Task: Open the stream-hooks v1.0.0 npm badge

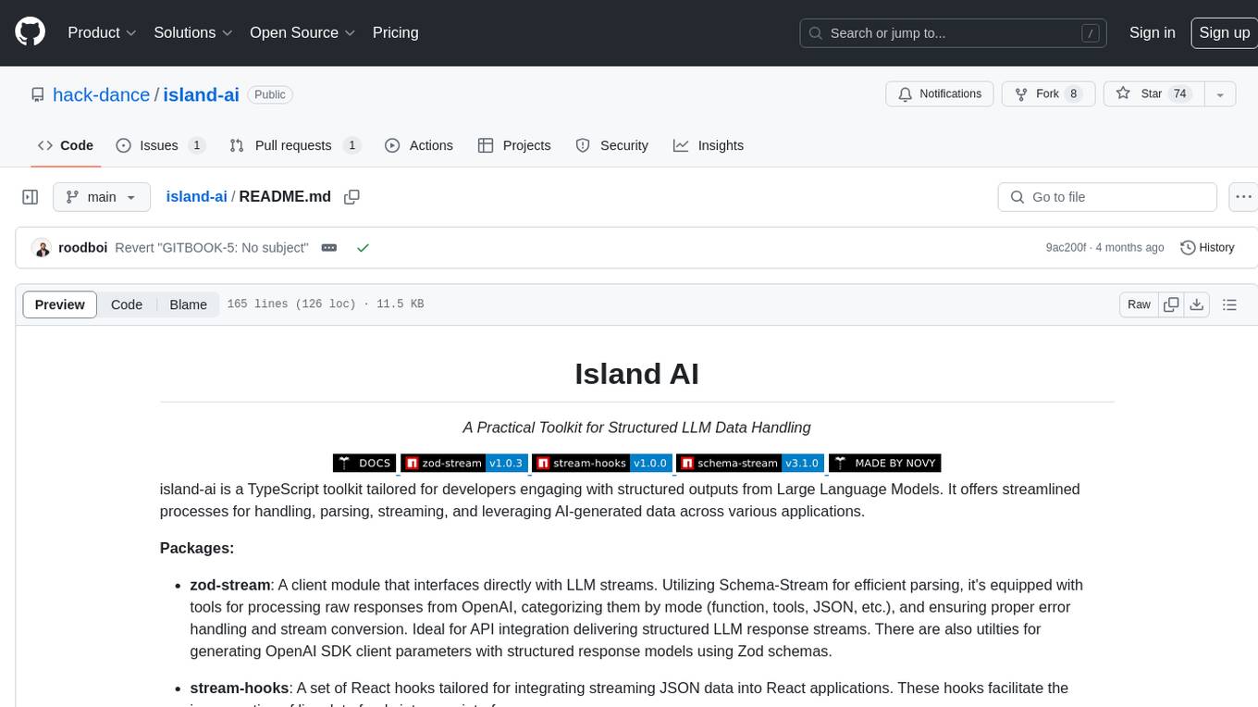Action: [x=601, y=463]
